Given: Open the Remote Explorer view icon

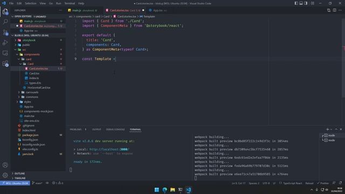Looking at the screenshot, I should [x=5, y=53].
